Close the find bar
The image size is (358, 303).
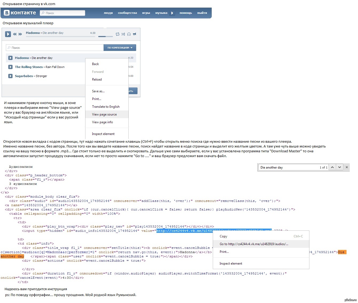[x=347, y=167]
